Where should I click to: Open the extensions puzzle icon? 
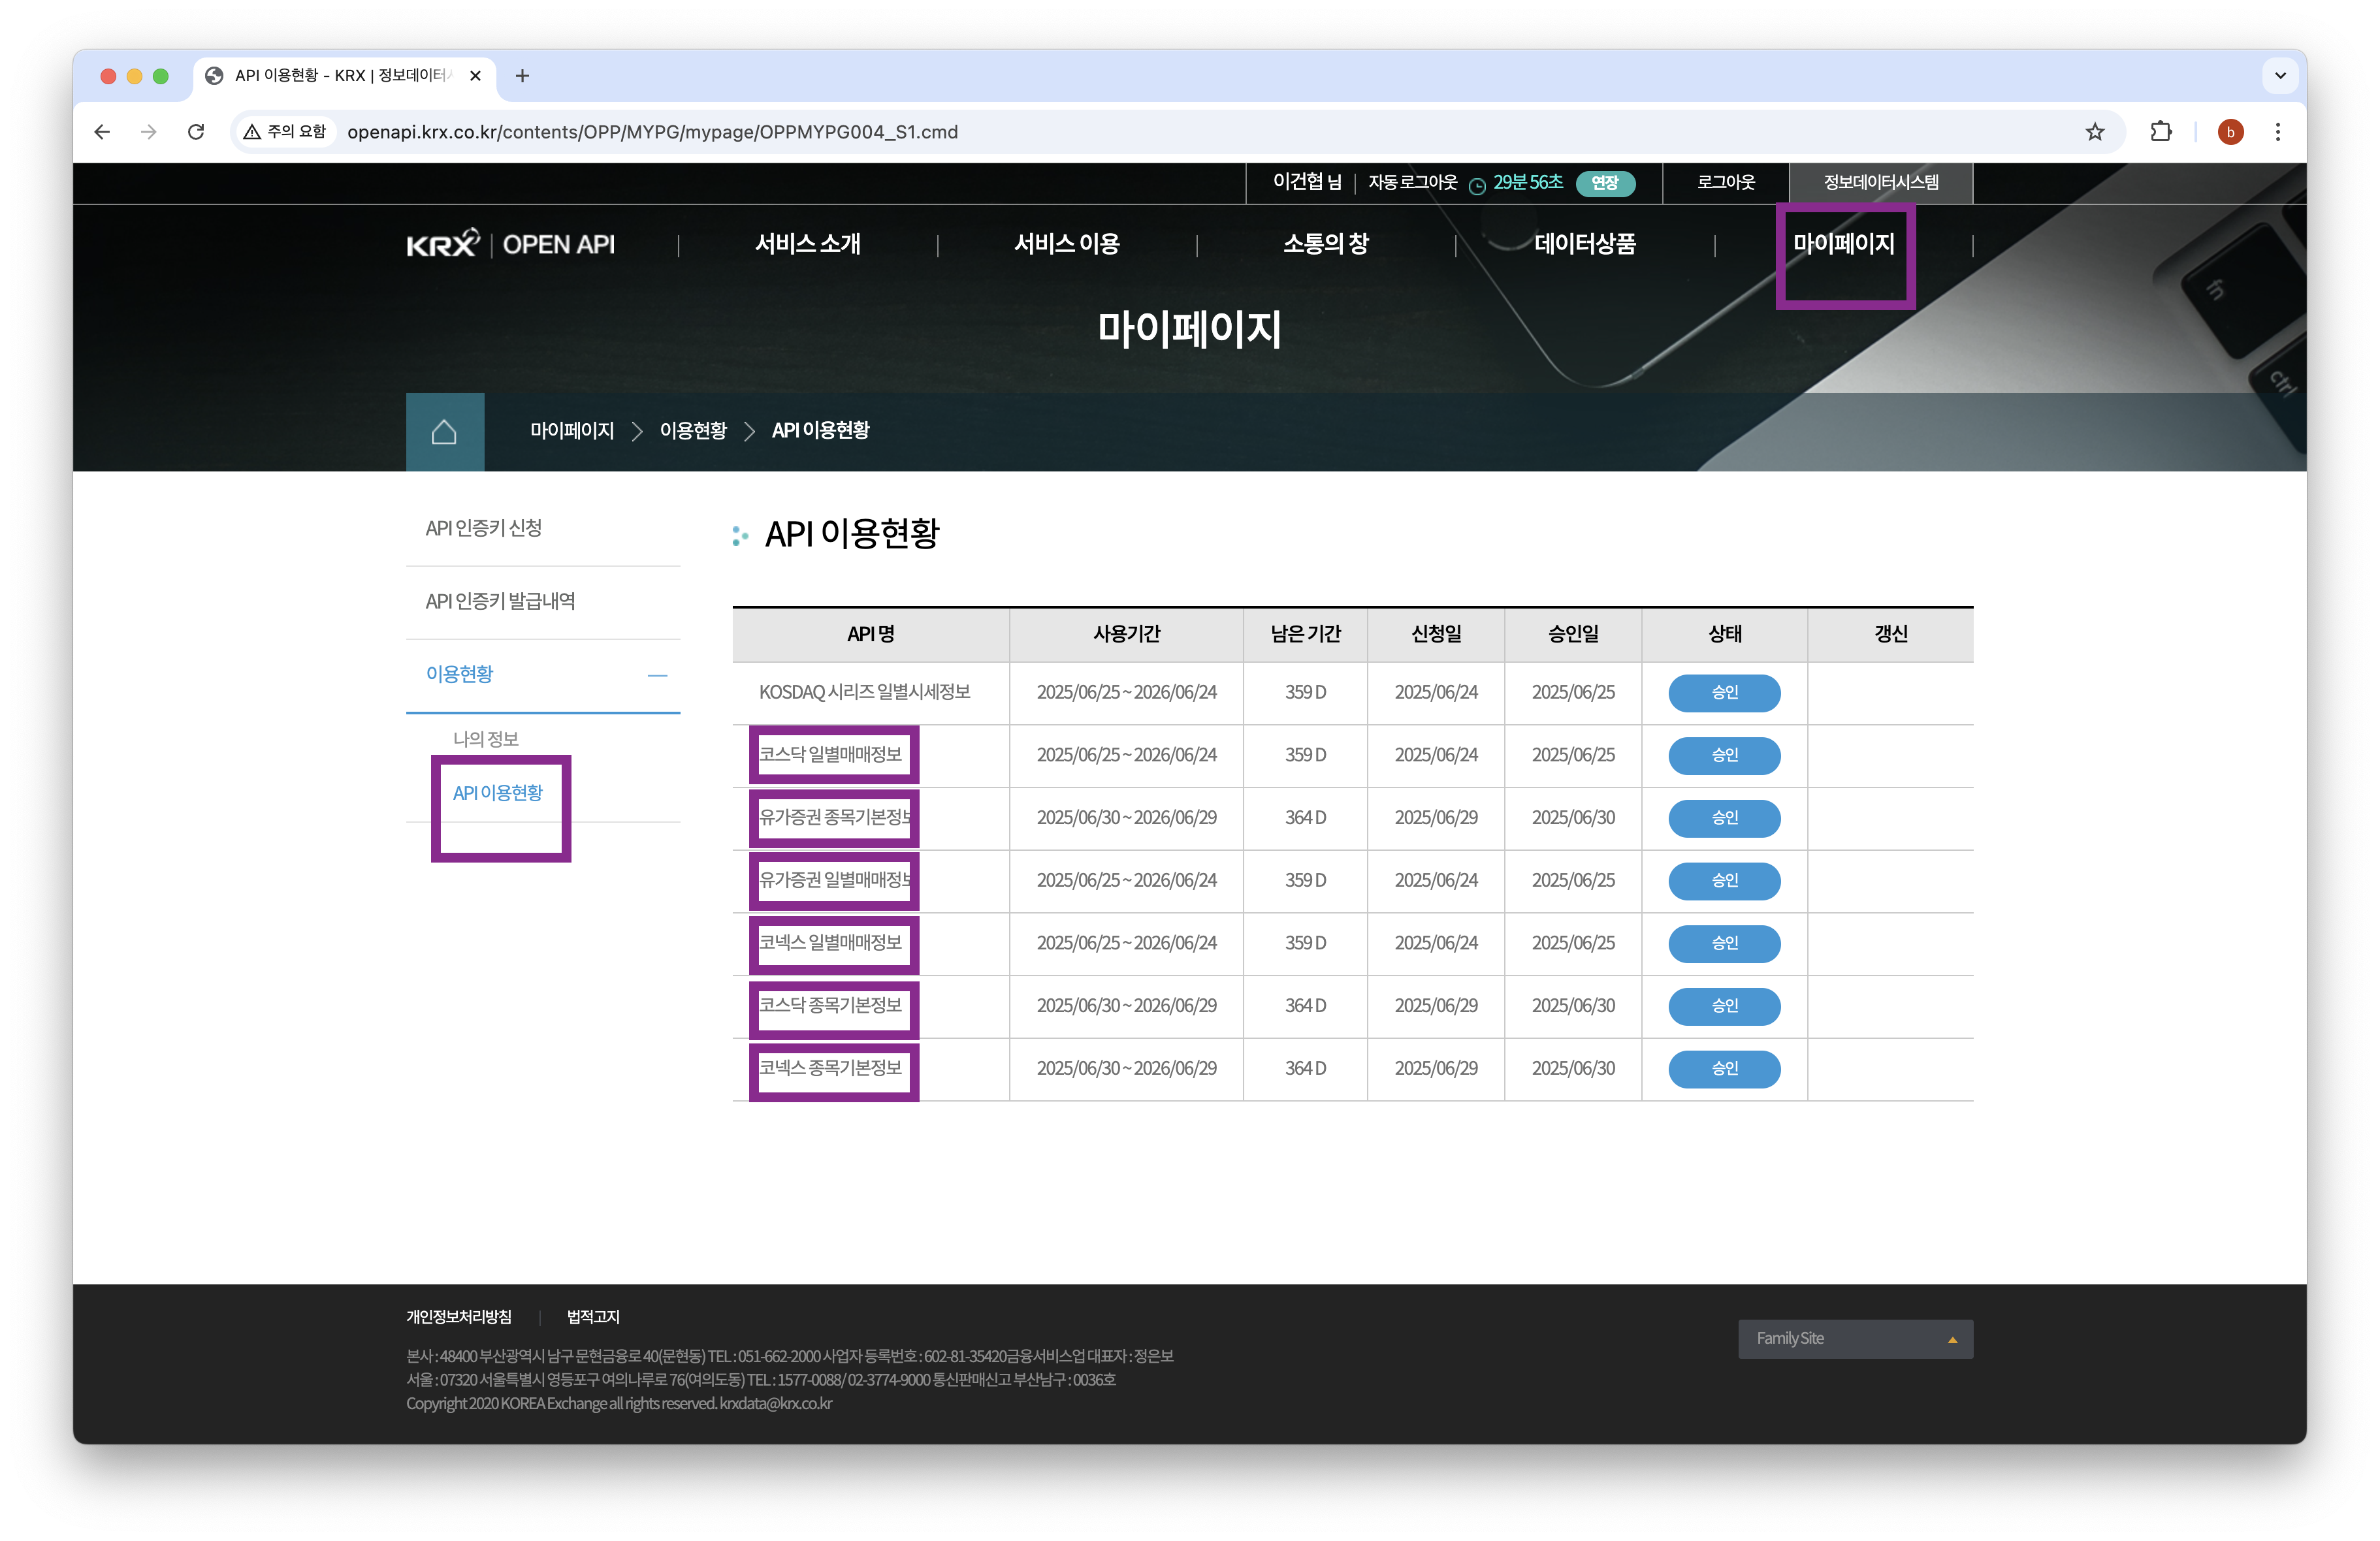click(x=2161, y=132)
